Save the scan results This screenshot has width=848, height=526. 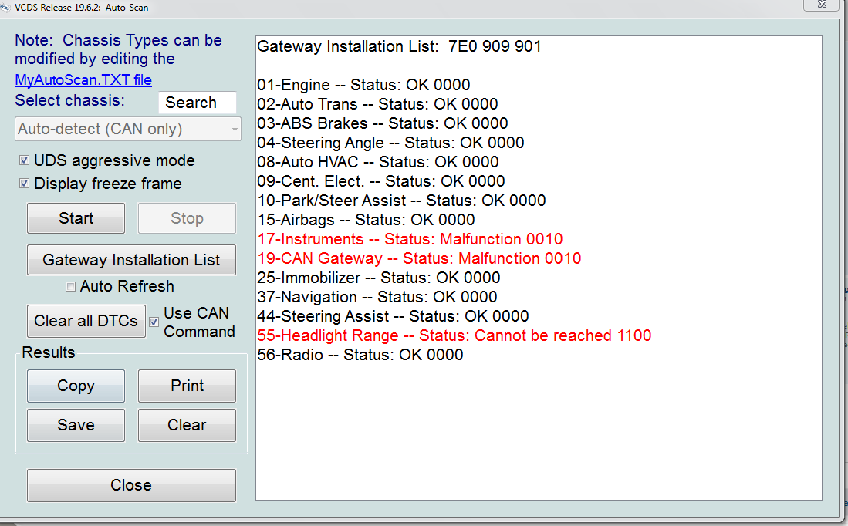tap(76, 426)
